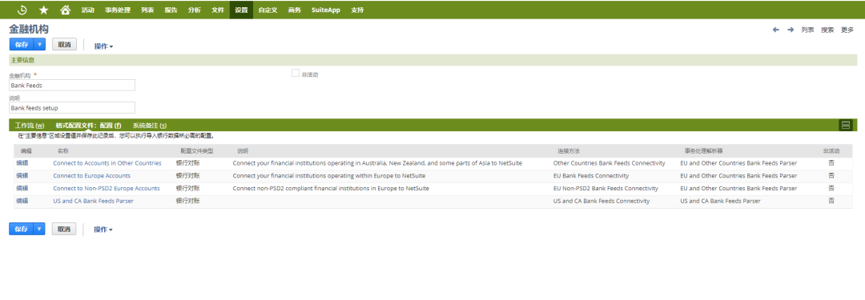Switch to the 工作流 subtab
The width and height of the screenshot is (865, 300).
click(30, 125)
